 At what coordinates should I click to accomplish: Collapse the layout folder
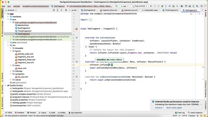tap(10, 51)
